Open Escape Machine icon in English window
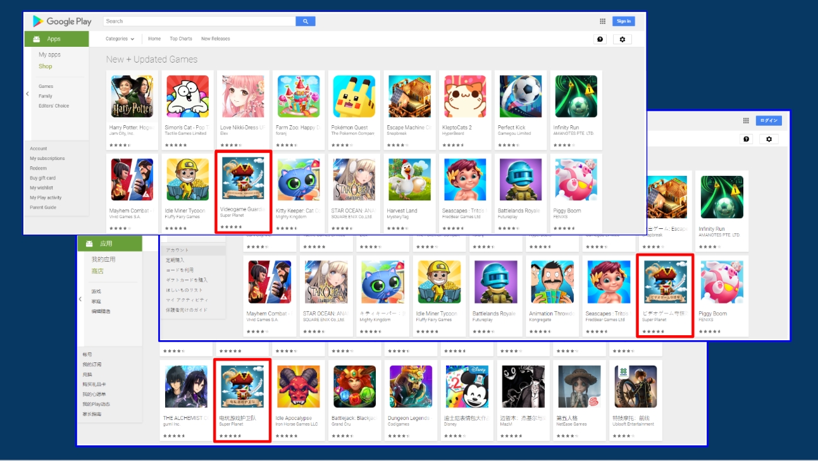Viewport: 818px width, 461px height. tap(409, 97)
